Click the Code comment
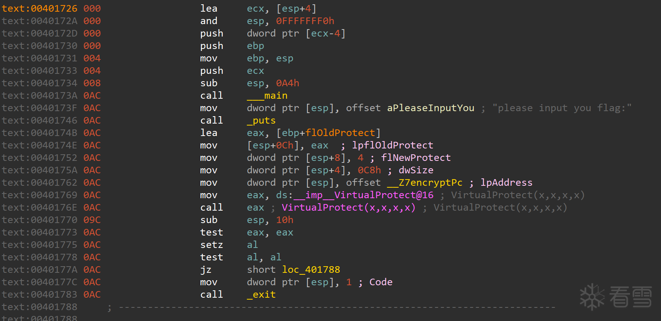The image size is (661, 321). [x=381, y=282]
